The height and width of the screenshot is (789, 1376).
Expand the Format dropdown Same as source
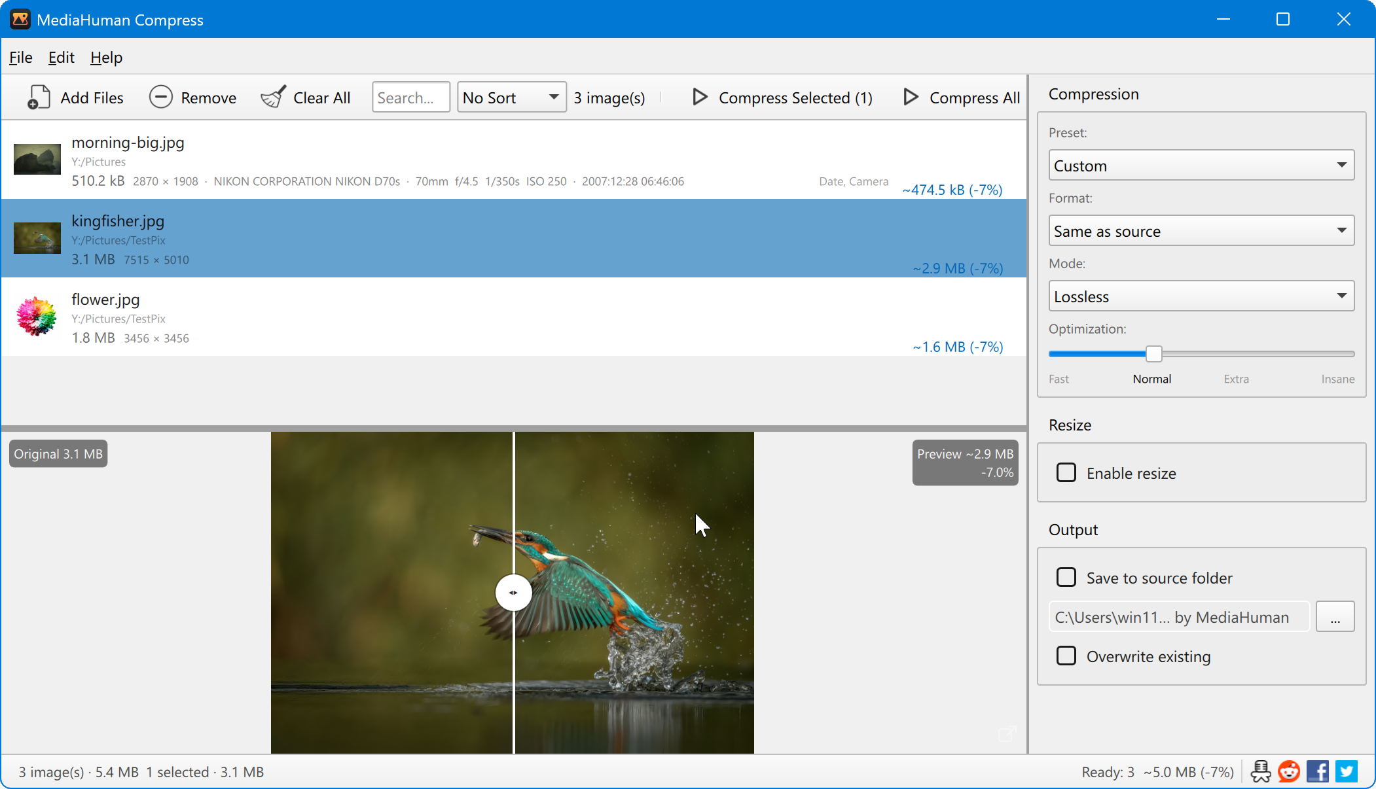[1201, 231]
